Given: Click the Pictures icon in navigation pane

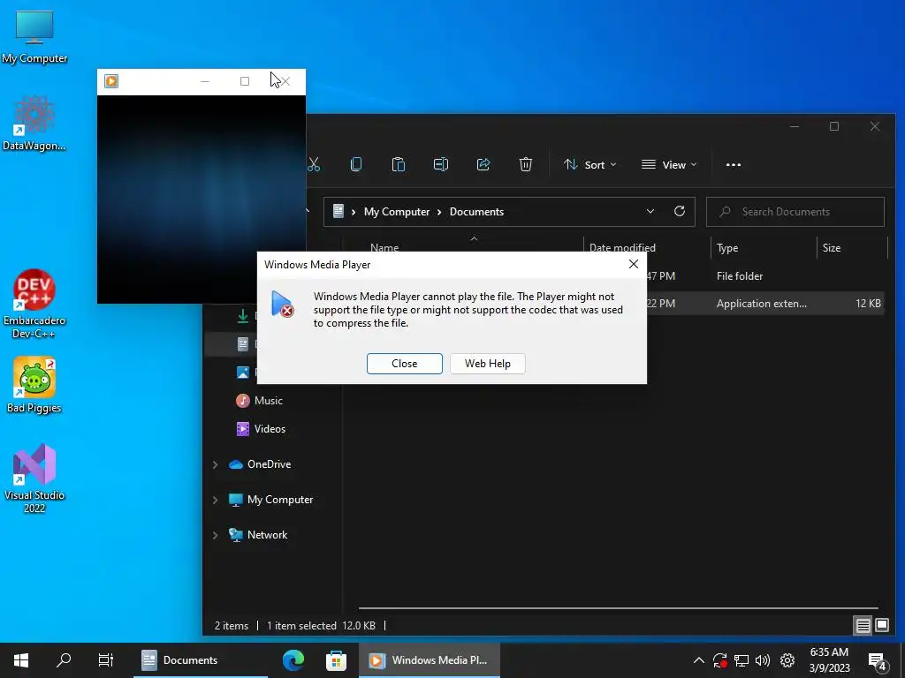Looking at the screenshot, I should coord(243,373).
